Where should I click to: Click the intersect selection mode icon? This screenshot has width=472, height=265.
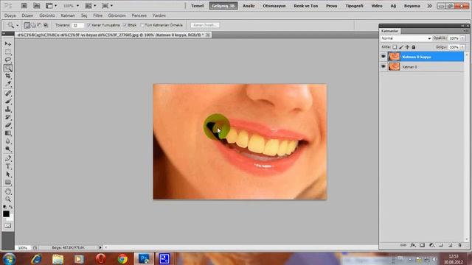pyautogui.click(x=46, y=25)
